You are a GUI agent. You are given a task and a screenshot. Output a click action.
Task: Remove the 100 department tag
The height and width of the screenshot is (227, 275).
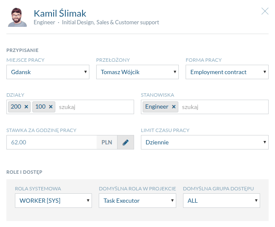[x=51, y=106]
